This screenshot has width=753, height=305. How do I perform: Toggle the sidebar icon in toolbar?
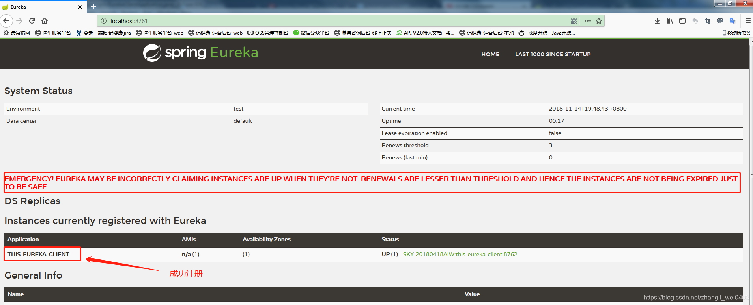click(x=682, y=21)
